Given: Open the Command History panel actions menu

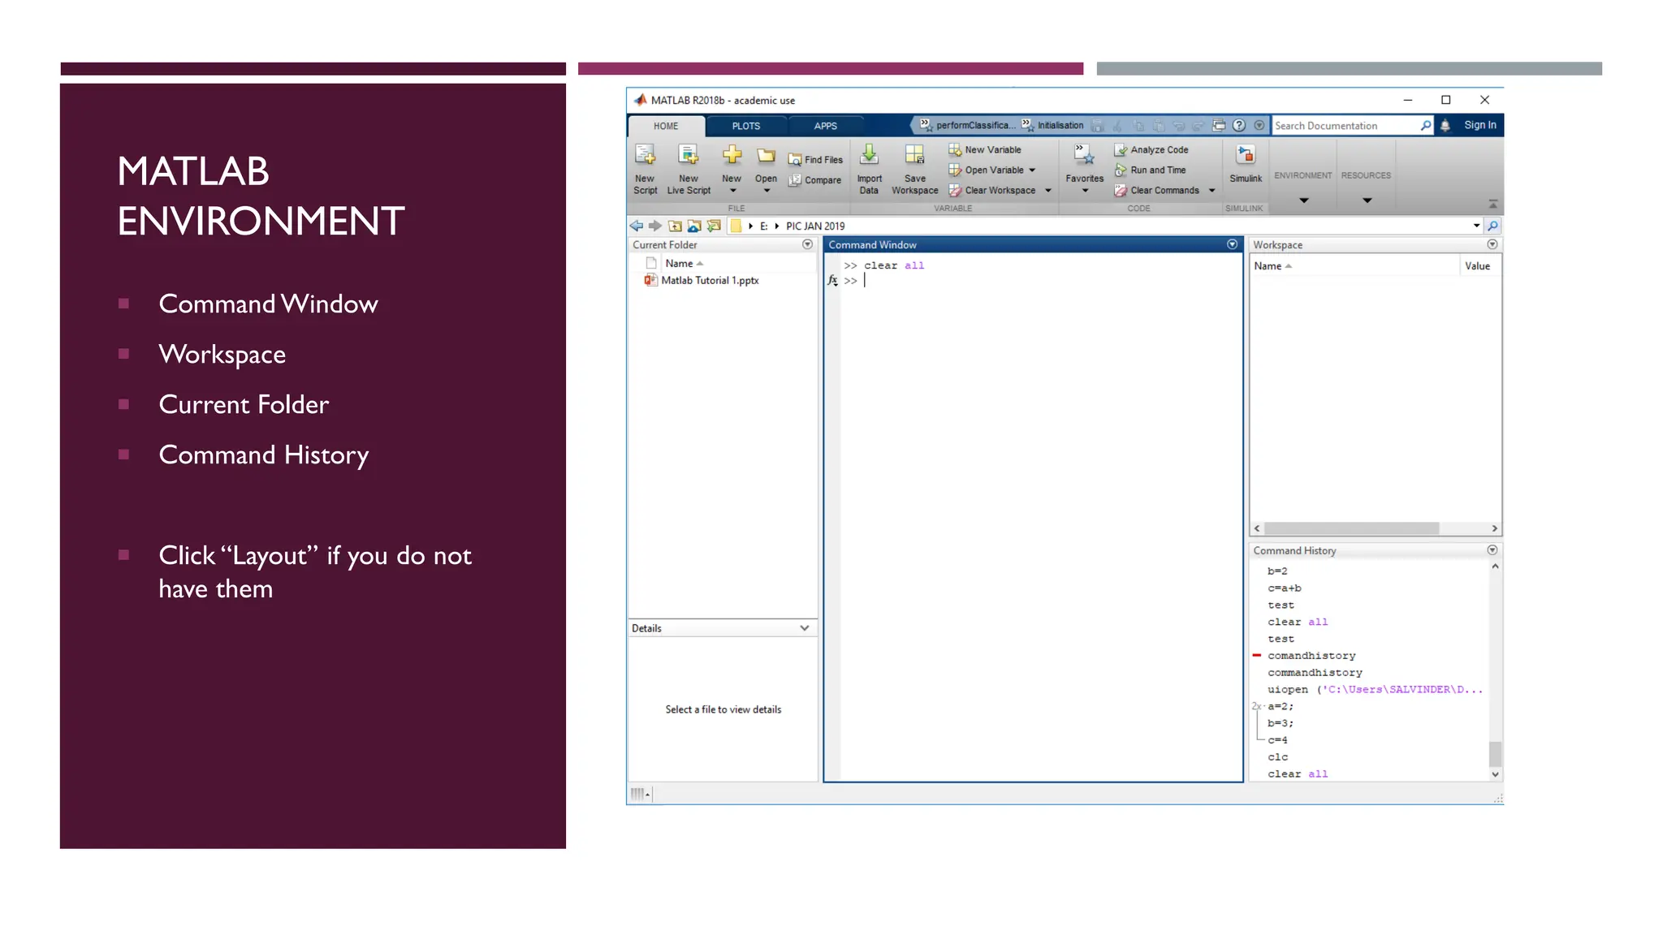Looking at the screenshot, I should coord(1492,550).
